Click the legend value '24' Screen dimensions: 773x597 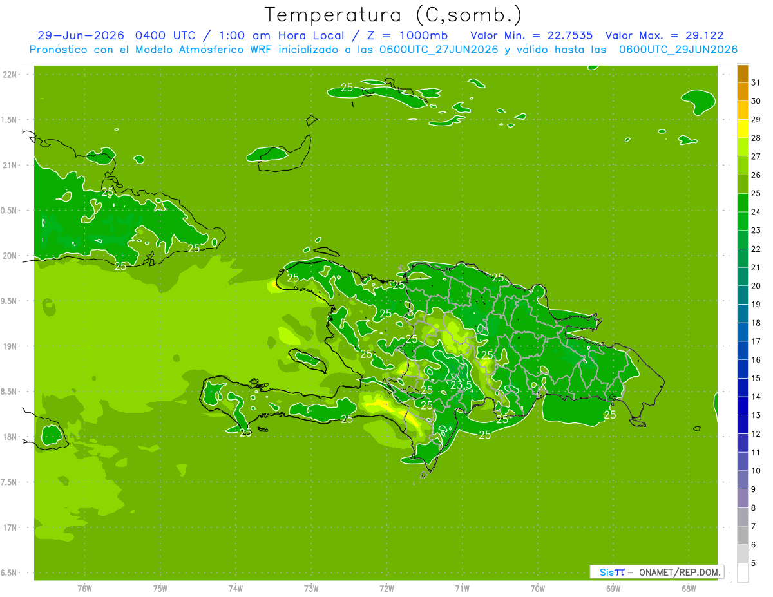pos(756,212)
